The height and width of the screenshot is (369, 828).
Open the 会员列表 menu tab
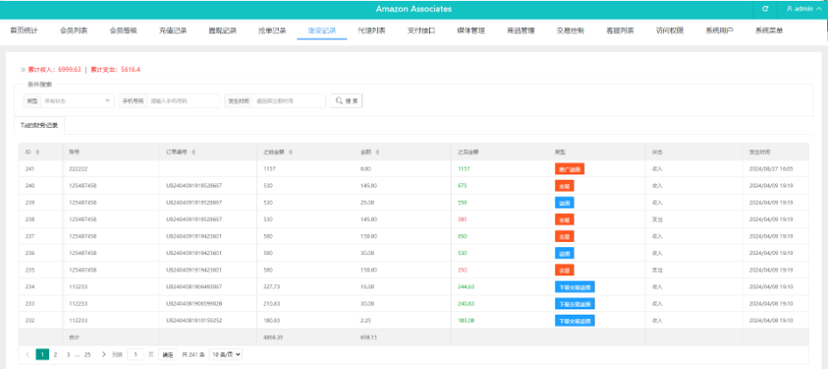pyautogui.click(x=74, y=31)
